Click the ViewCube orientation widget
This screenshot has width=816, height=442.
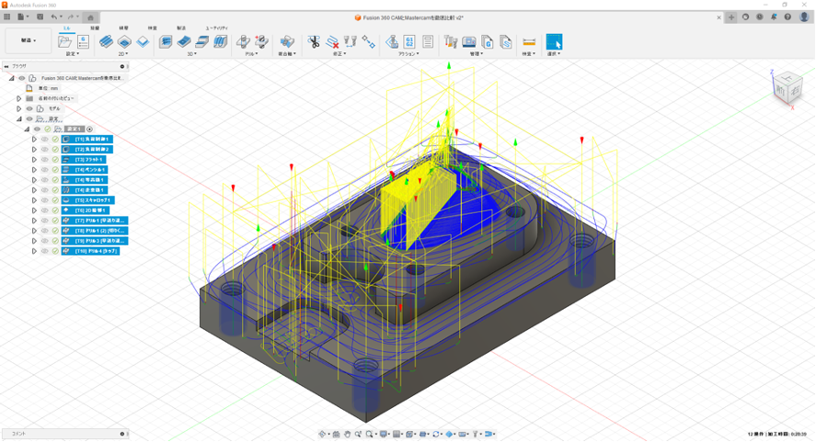tap(787, 87)
